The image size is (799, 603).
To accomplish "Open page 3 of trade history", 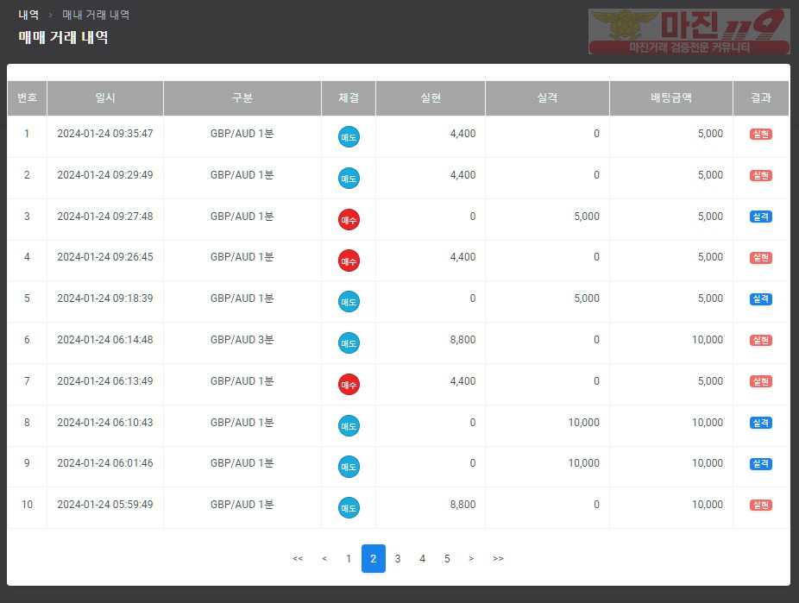I will pos(398,559).
